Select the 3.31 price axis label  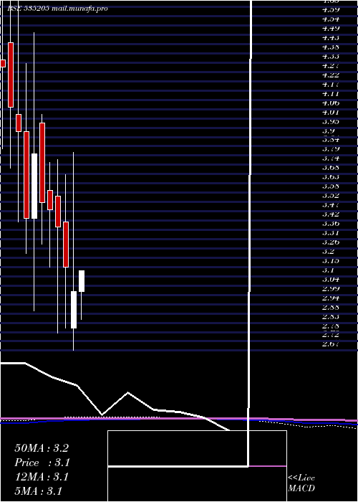(x=331, y=233)
